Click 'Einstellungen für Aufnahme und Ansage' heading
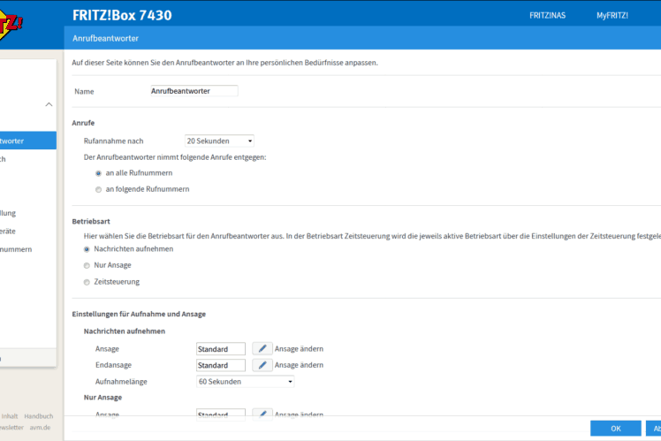The height and width of the screenshot is (441, 661). click(x=139, y=314)
